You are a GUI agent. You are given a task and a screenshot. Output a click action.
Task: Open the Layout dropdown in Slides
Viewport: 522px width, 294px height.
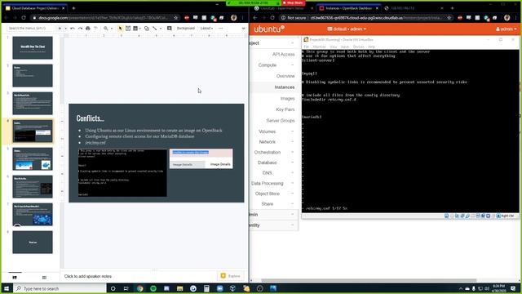click(x=206, y=29)
